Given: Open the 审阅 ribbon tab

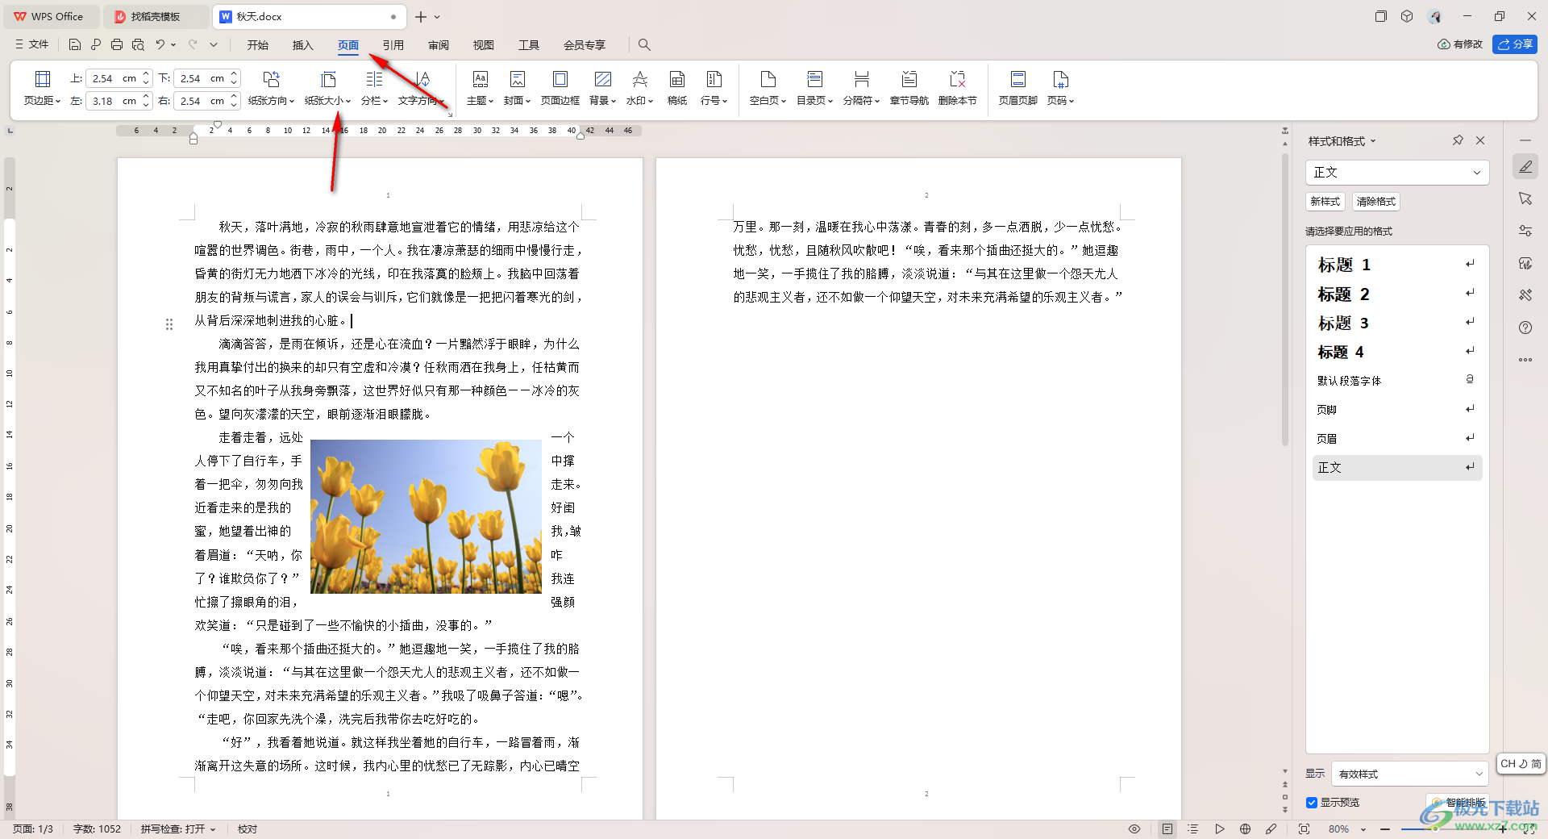Looking at the screenshot, I should point(439,45).
